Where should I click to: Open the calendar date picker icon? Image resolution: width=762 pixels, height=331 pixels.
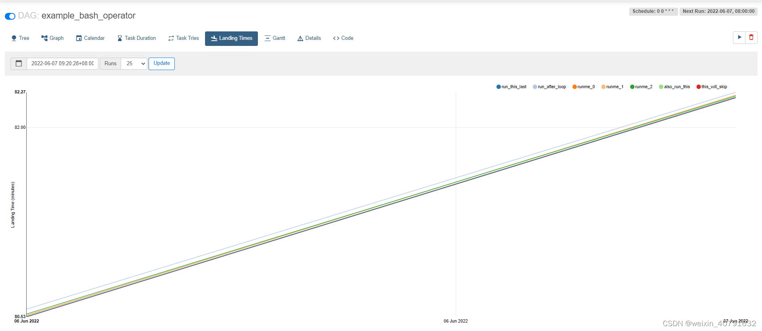[19, 64]
